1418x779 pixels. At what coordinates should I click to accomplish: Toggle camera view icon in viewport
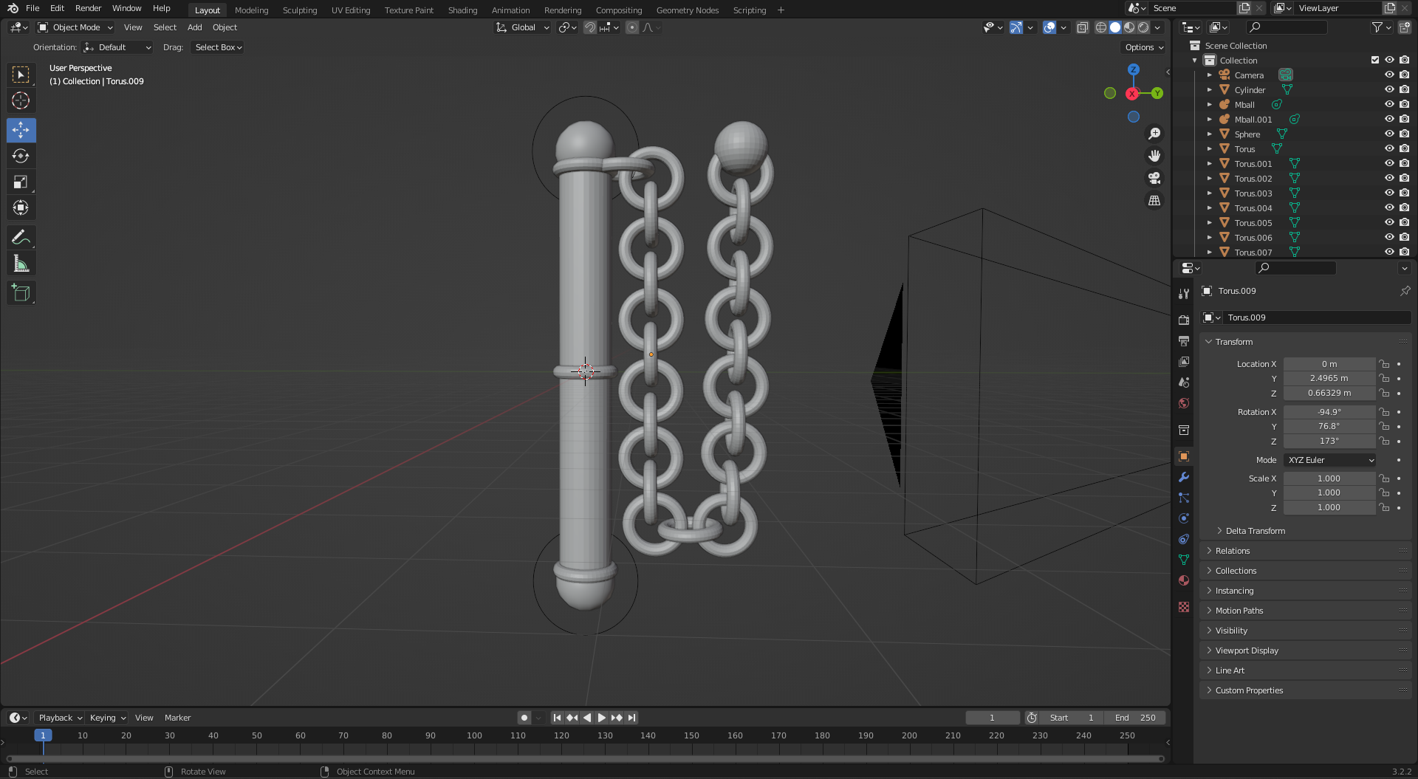tap(1154, 178)
